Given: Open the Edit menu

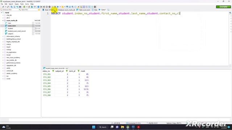Looking at the screenshot, I should coord(6,4).
